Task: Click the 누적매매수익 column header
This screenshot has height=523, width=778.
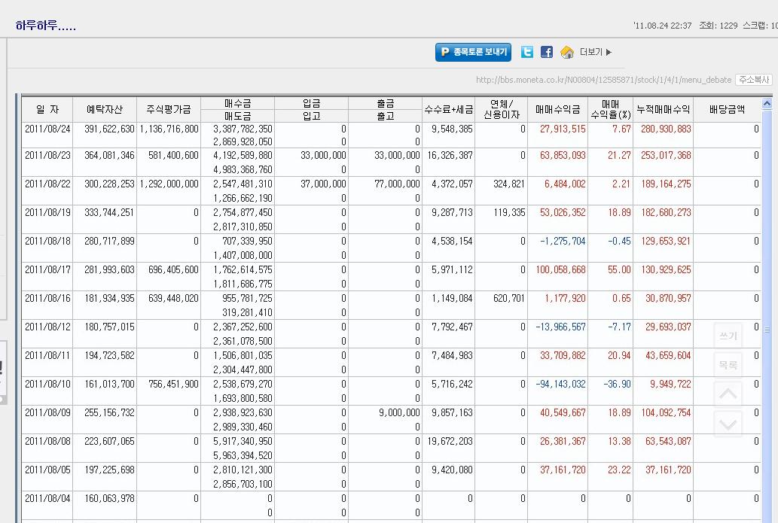Action: coord(662,109)
